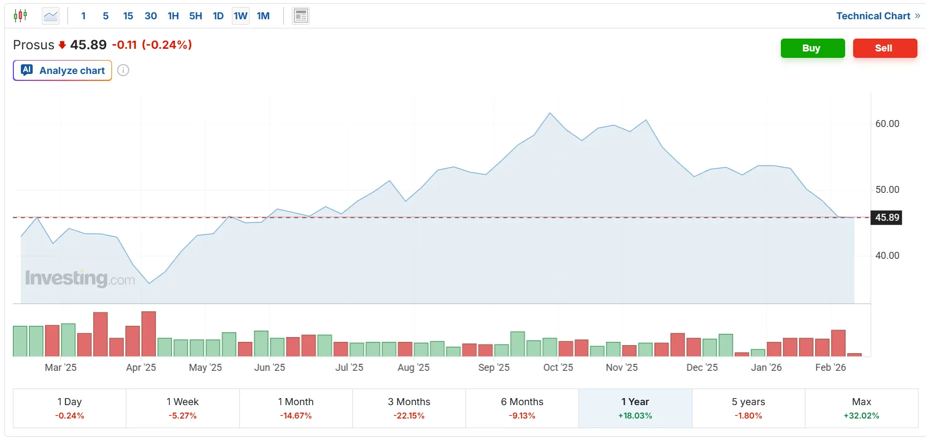Switch to candlestick chart type
Screen dimensions: 926x441
(20, 16)
